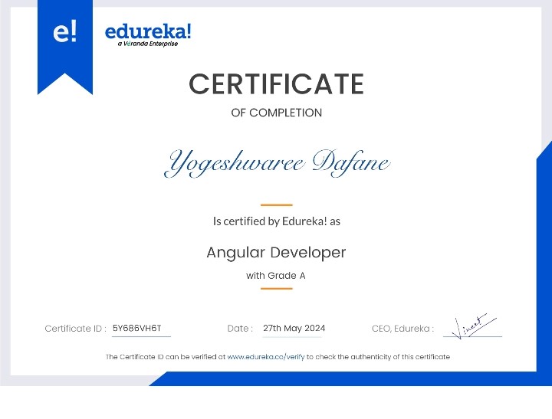Click the white e! ribbon logo
552x419 pixels.
[64, 31]
